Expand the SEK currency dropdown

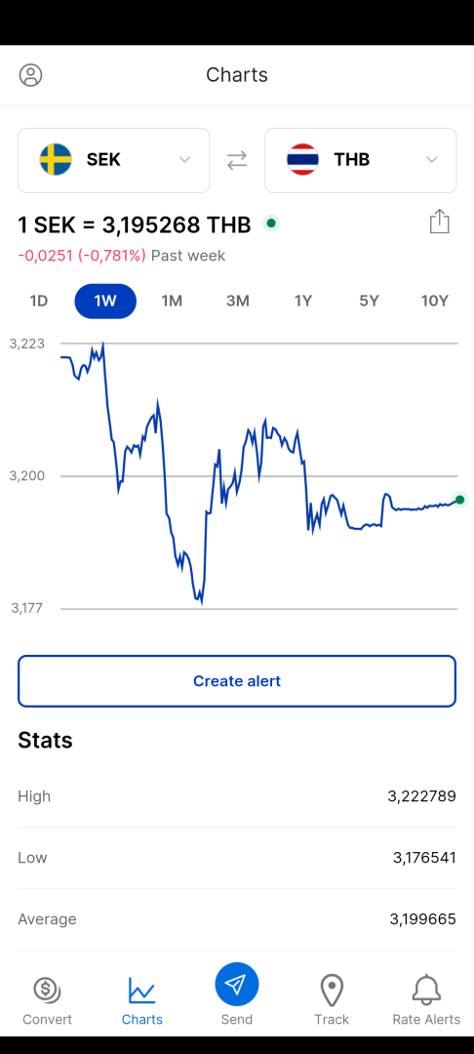(113, 160)
